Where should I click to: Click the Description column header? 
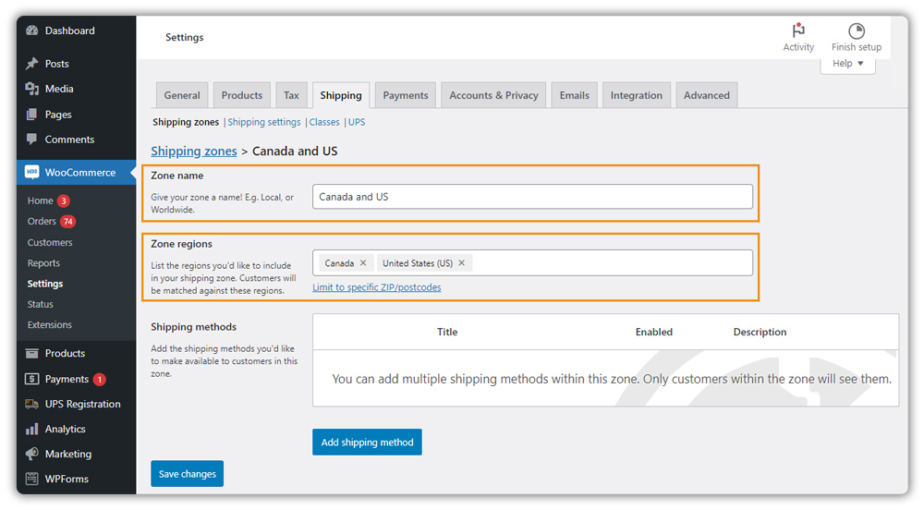[x=760, y=333]
